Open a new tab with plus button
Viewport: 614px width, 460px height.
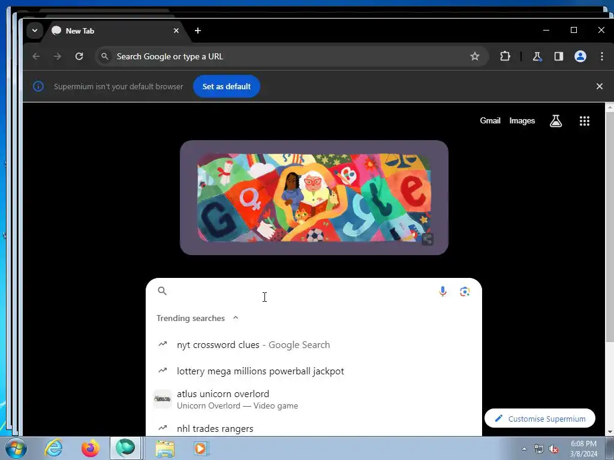tap(198, 31)
